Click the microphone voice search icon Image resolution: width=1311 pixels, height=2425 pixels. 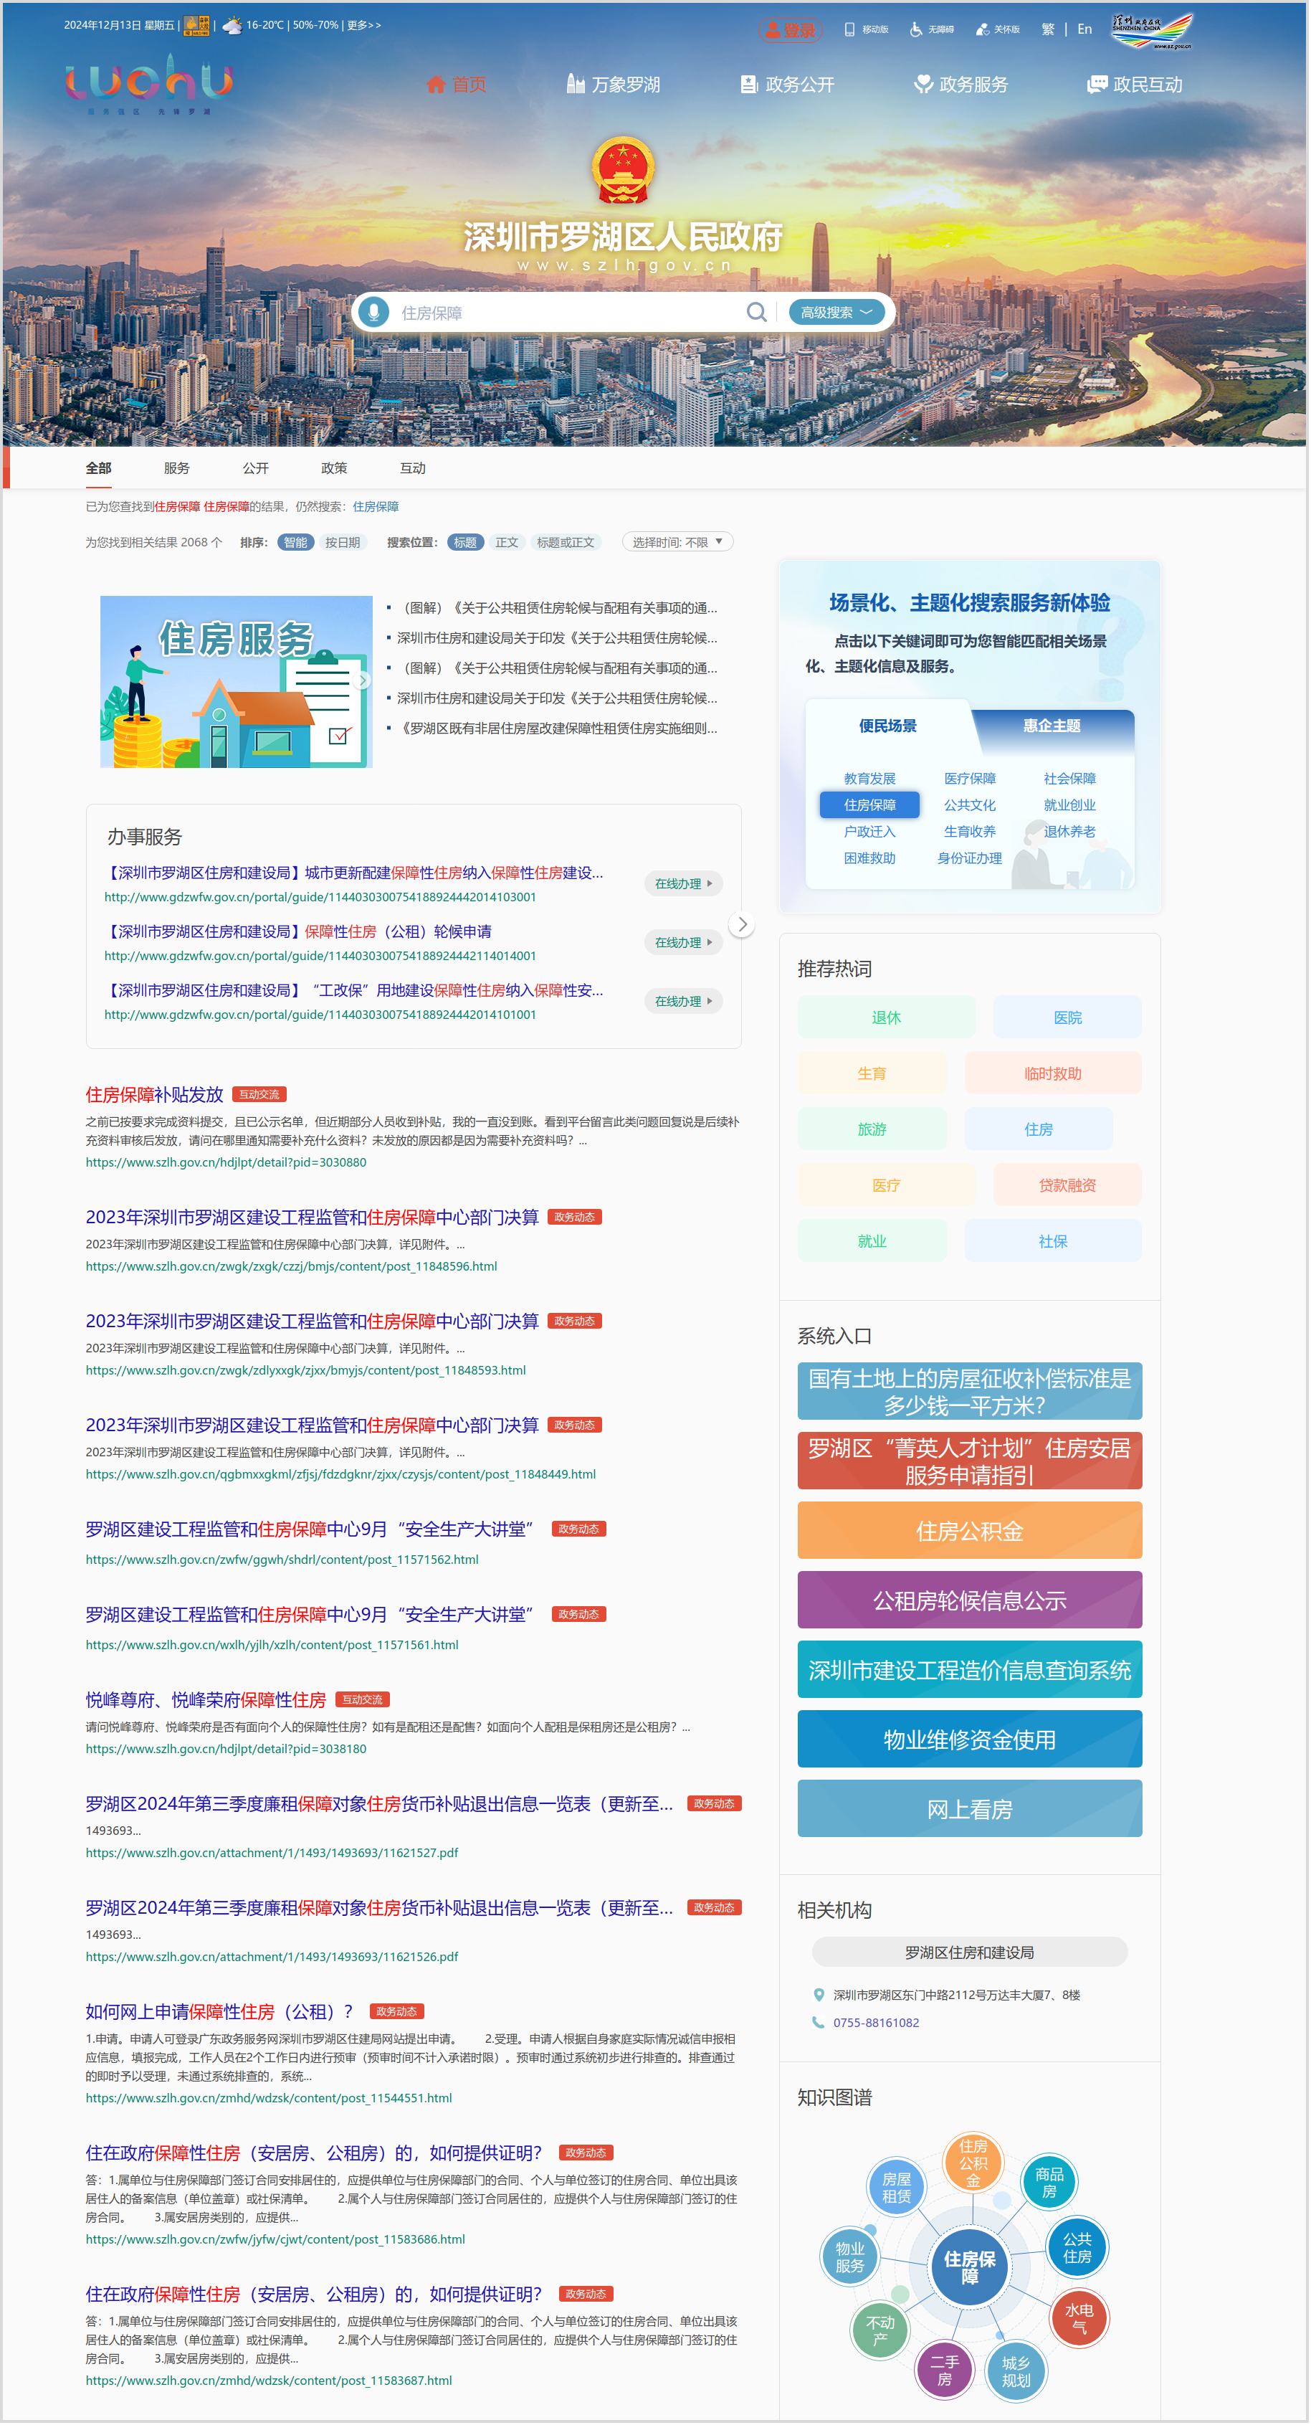(373, 312)
